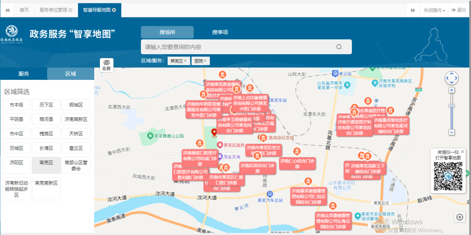Viewport: 471px width, 235px height.
Task: Close the WeChat QR code panel
Action: click(x=463, y=152)
